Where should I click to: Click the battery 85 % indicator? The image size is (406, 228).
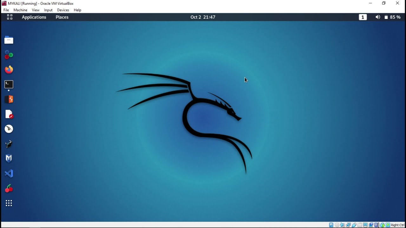tap(392, 17)
